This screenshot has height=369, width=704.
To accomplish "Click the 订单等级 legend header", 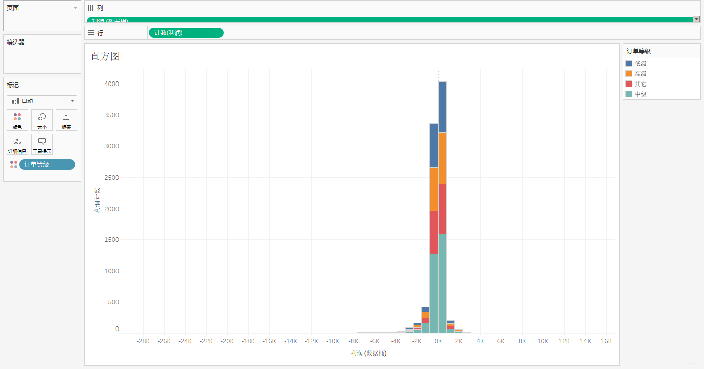I will [x=639, y=51].
